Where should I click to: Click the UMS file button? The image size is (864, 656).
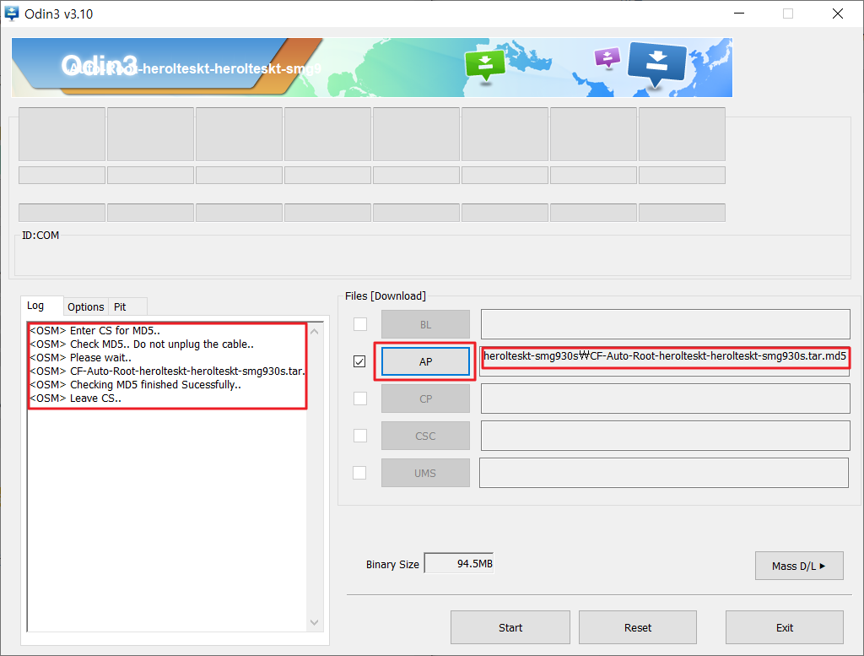pyautogui.click(x=425, y=473)
